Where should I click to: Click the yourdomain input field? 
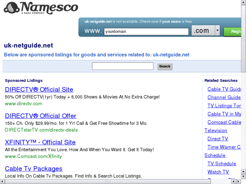pyautogui.click(x=146, y=31)
